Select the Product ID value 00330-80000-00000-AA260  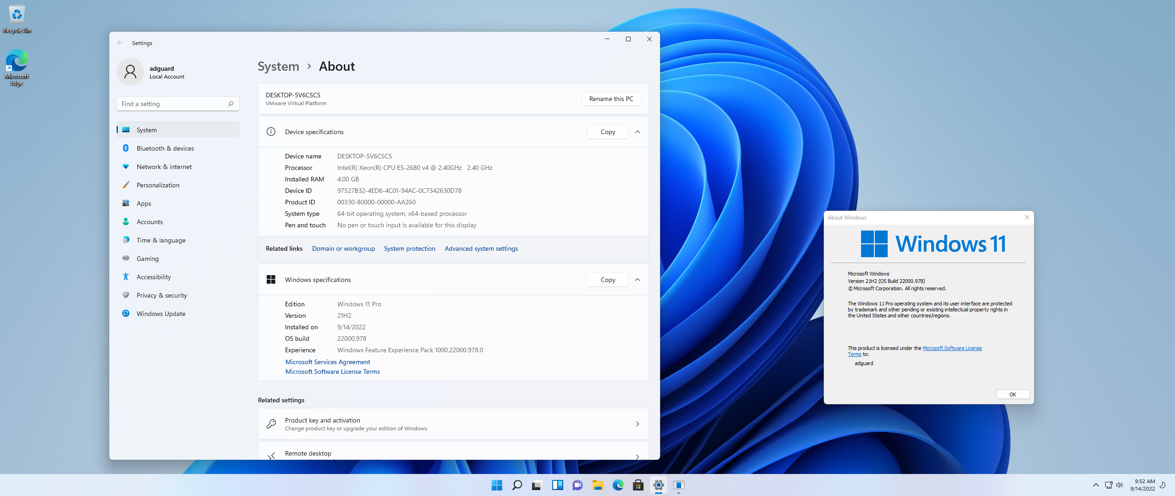point(376,202)
